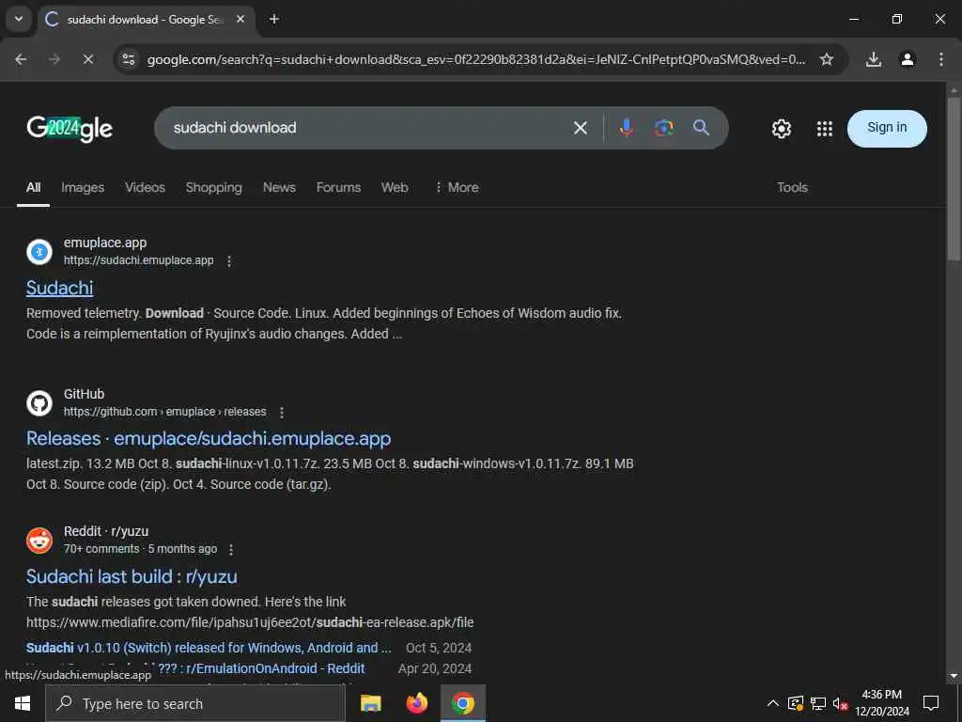Open the notification center icon

[x=931, y=703]
